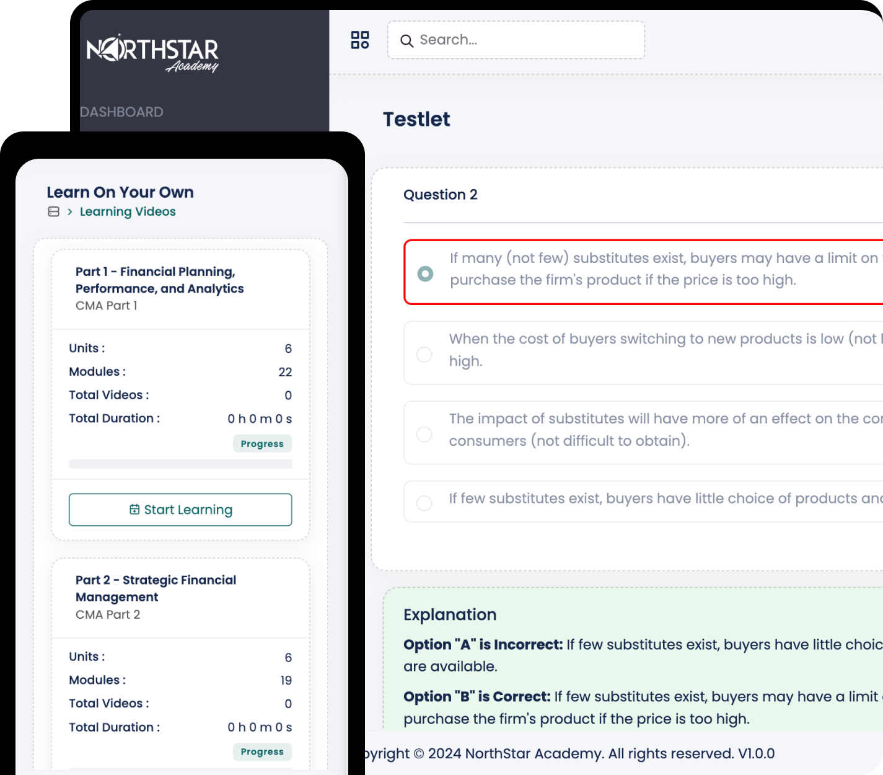The image size is (883, 775).
Task: Select the 'If many substitutes exist' radio option
Action: (425, 273)
